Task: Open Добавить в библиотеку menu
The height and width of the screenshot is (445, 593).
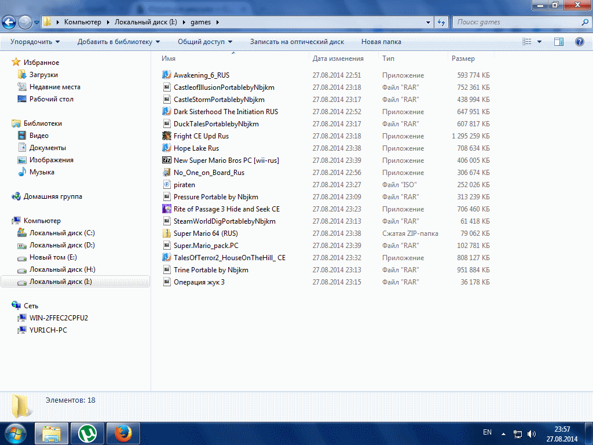Action: click(x=118, y=42)
